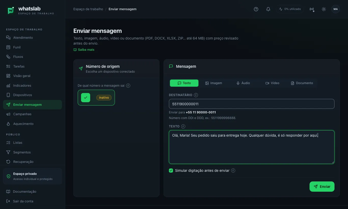
Task: Click the Mensagem panel chat icon
Action: [171, 66]
